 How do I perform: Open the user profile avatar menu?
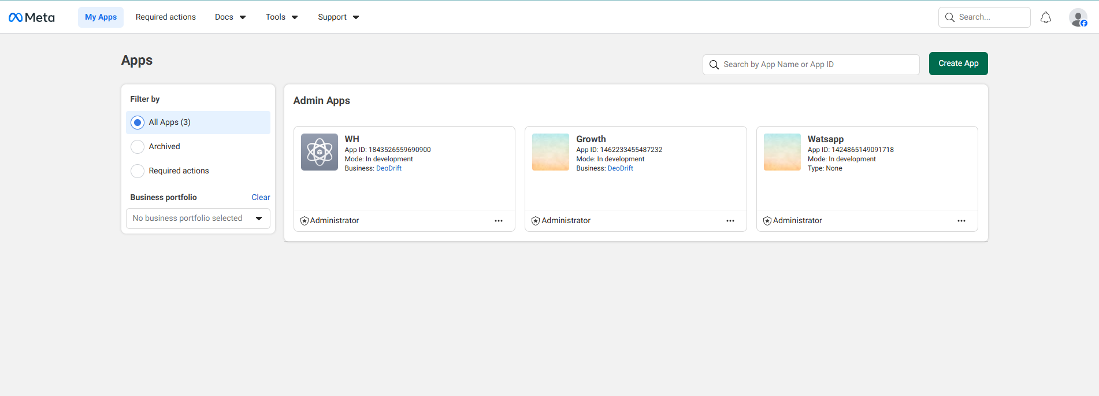[x=1078, y=17]
